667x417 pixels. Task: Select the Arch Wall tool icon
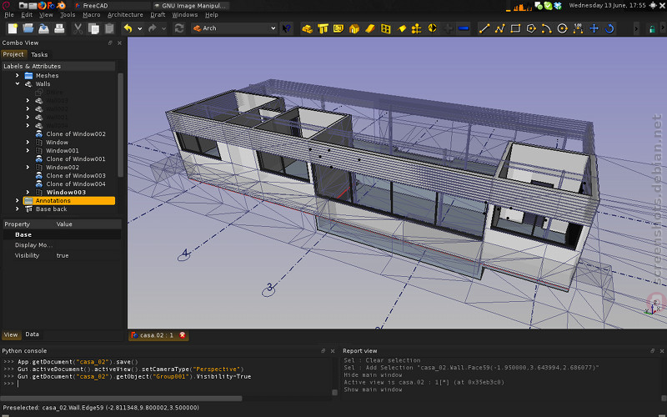[307, 28]
